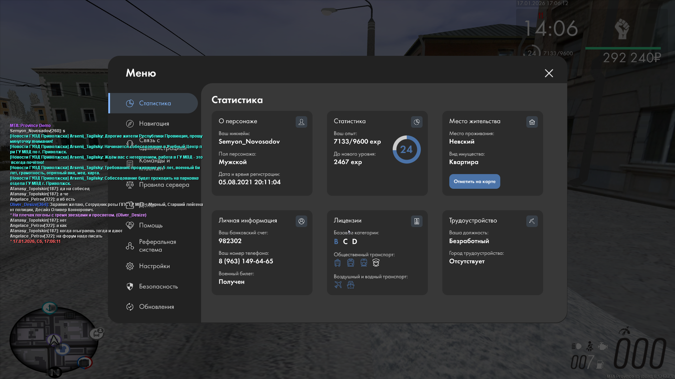Viewport: 675px width, 379px height.
Task: Click the boat license icon
Action: pyautogui.click(x=351, y=285)
